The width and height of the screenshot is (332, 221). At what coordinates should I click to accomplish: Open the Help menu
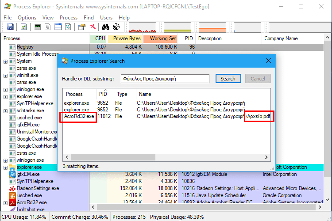coord(124,18)
